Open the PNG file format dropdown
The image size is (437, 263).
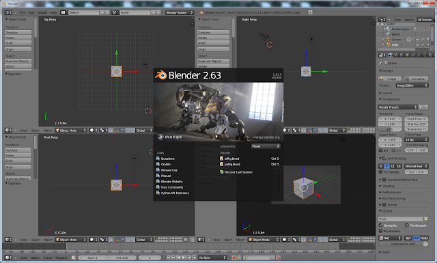coord(390,238)
